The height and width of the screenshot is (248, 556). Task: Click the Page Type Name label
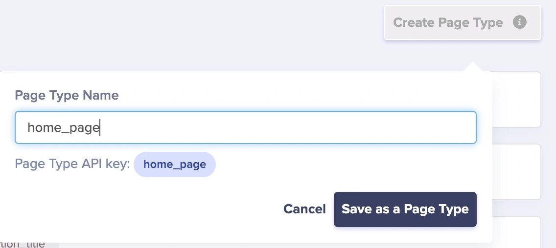pyautogui.click(x=67, y=95)
